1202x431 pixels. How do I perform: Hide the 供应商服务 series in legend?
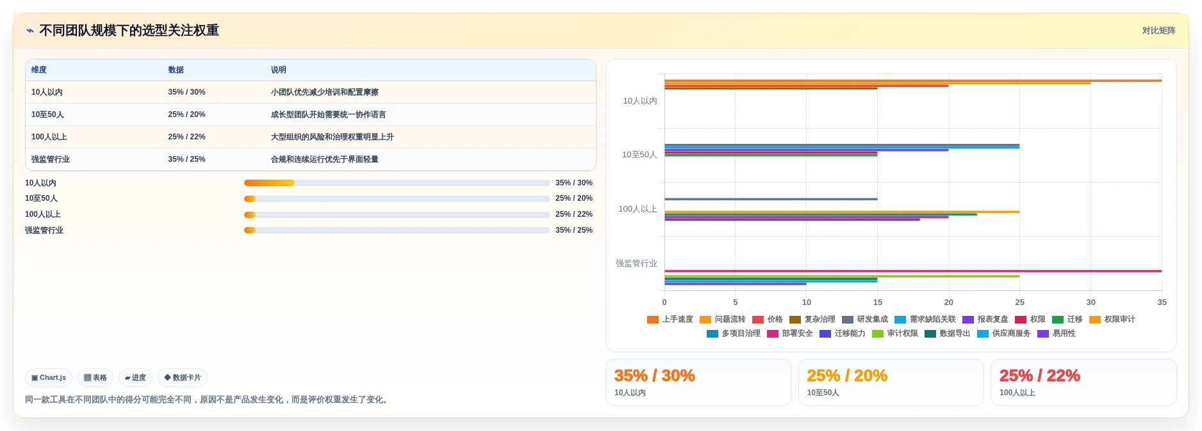point(1004,334)
